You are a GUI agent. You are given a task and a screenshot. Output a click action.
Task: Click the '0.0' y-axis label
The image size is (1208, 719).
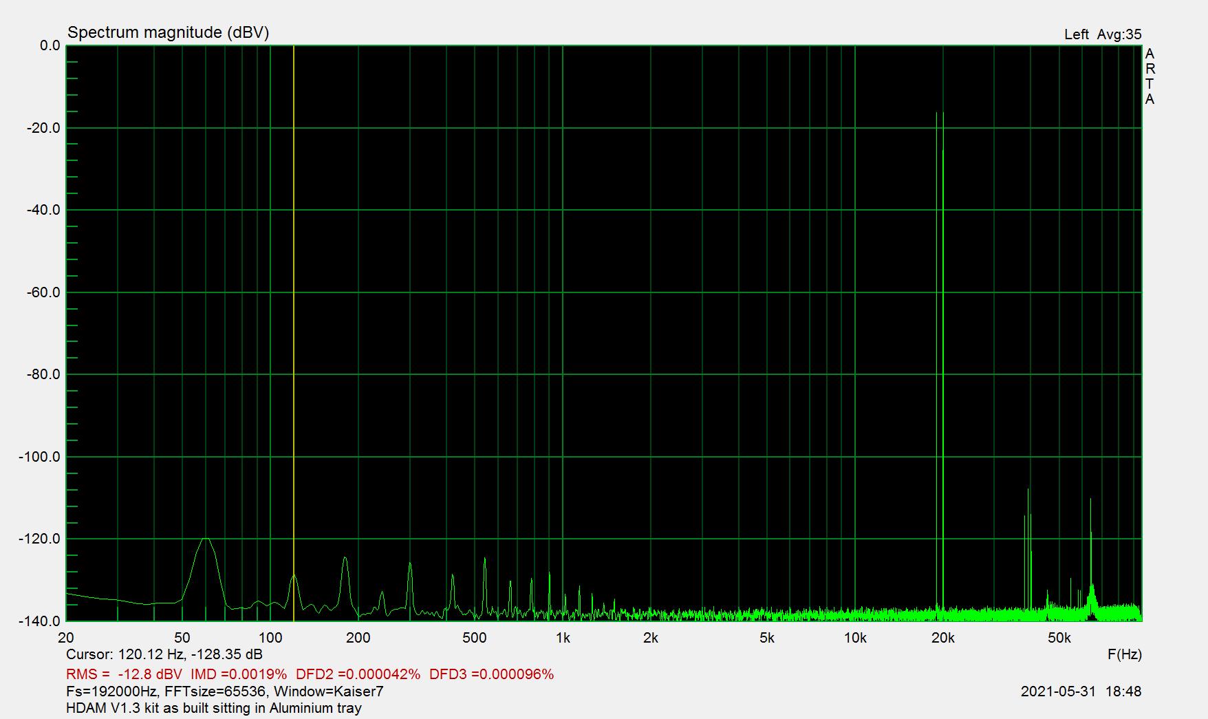tap(50, 45)
